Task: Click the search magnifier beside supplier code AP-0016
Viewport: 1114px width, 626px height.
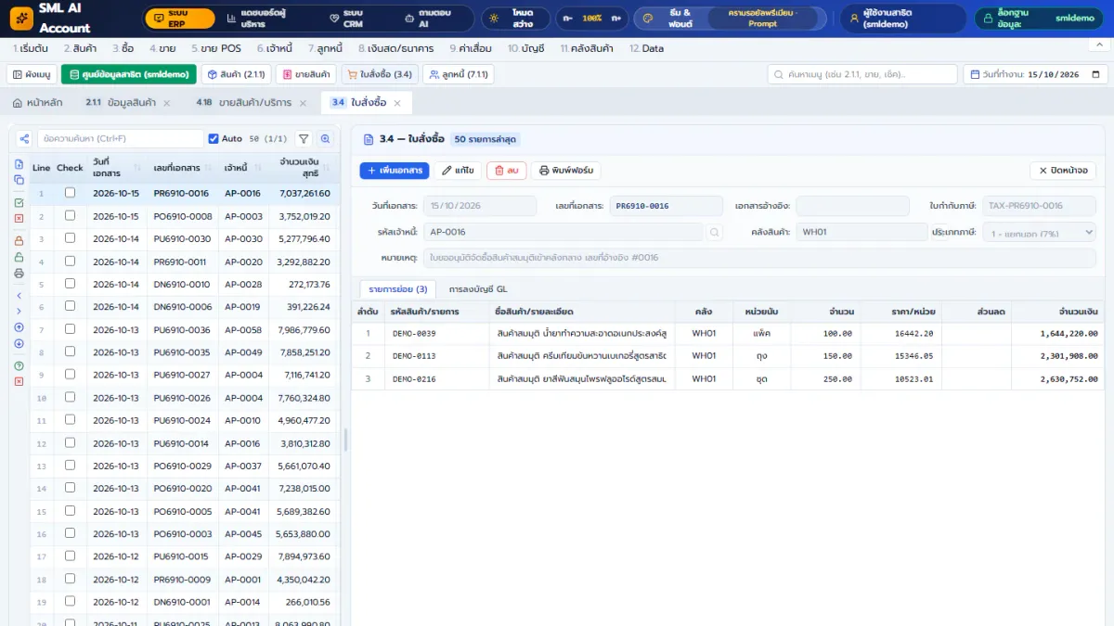Action: pyautogui.click(x=714, y=232)
